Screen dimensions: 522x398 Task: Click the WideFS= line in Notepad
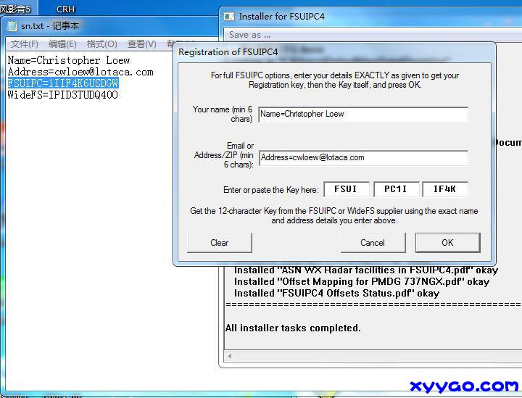[62, 95]
